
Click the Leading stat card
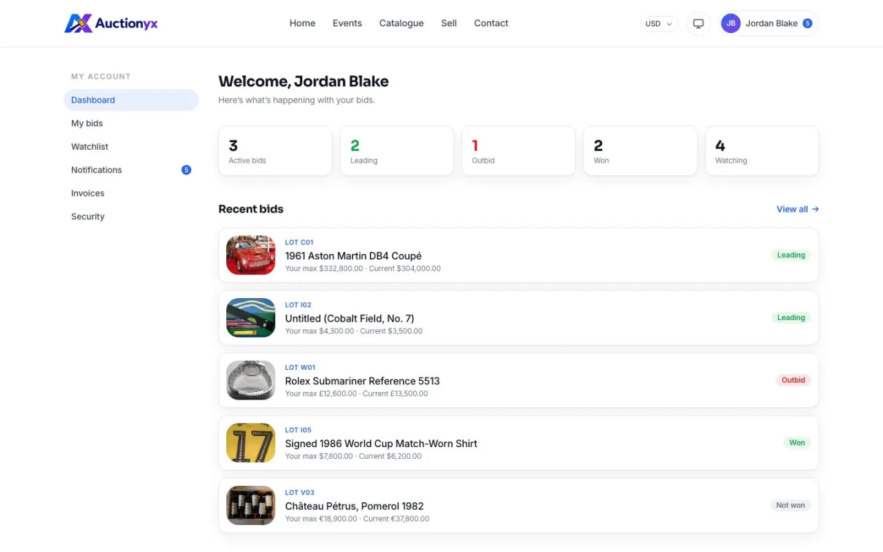tap(397, 151)
